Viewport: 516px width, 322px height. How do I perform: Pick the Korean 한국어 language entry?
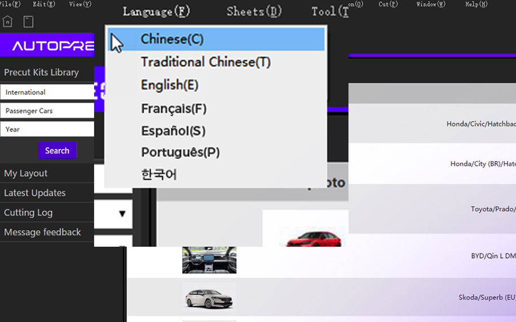[159, 175]
